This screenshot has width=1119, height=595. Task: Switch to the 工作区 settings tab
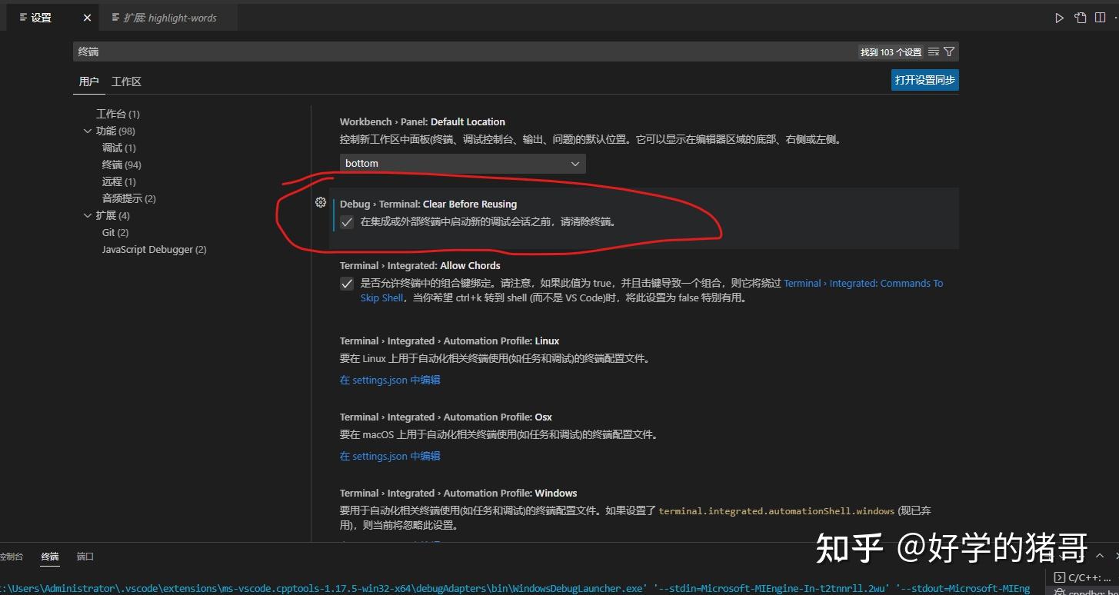click(126, 81)
